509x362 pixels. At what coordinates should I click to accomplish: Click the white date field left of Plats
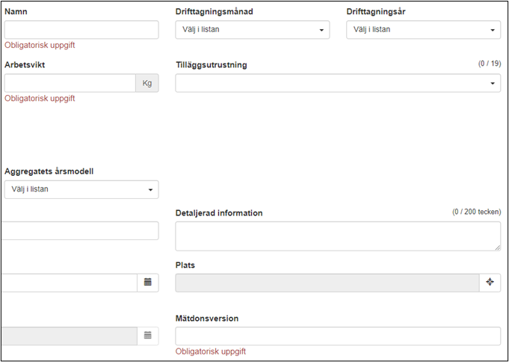pyautogui.click(x=69, y=282)
